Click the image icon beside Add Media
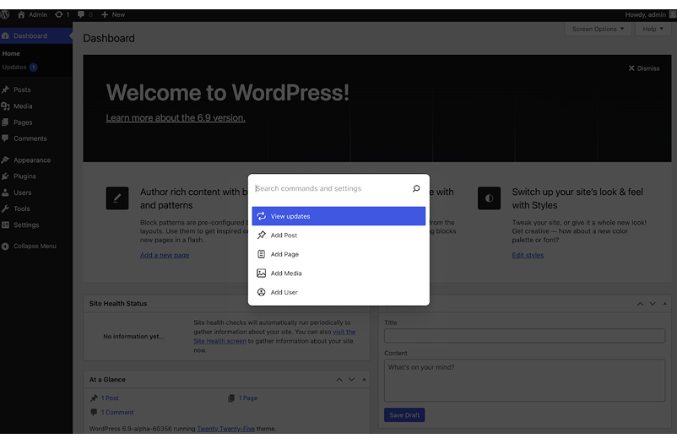This screenshot has height=444, width=677. (261, 273)
